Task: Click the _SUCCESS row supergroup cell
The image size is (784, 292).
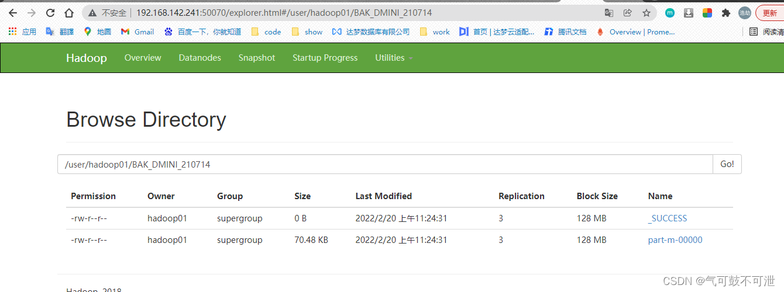Action: 240,218
